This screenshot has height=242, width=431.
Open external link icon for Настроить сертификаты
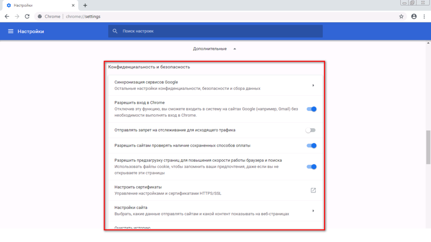(313, 190)
